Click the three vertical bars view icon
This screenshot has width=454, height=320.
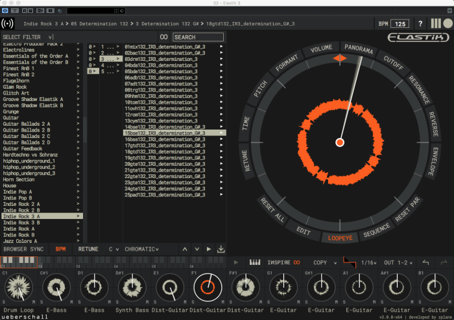pyautogui.click(x=436, y=23)
